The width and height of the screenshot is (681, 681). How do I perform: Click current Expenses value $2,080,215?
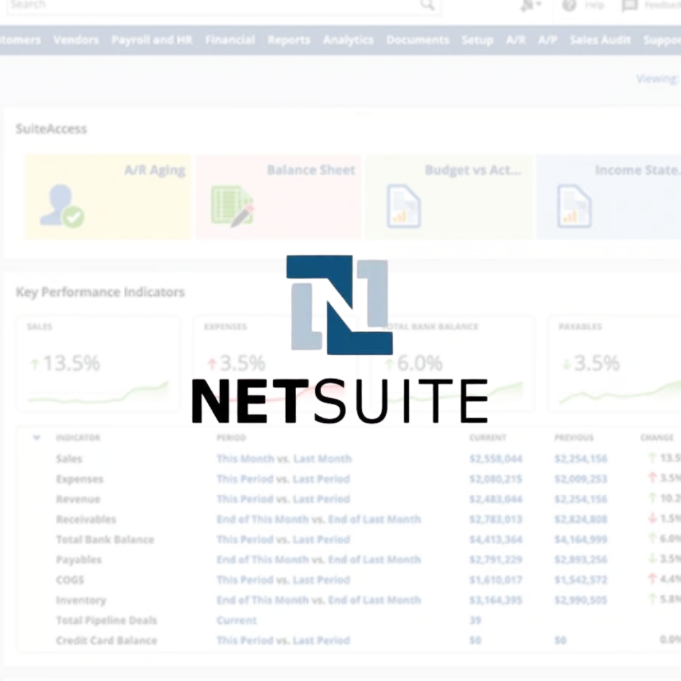496,479
